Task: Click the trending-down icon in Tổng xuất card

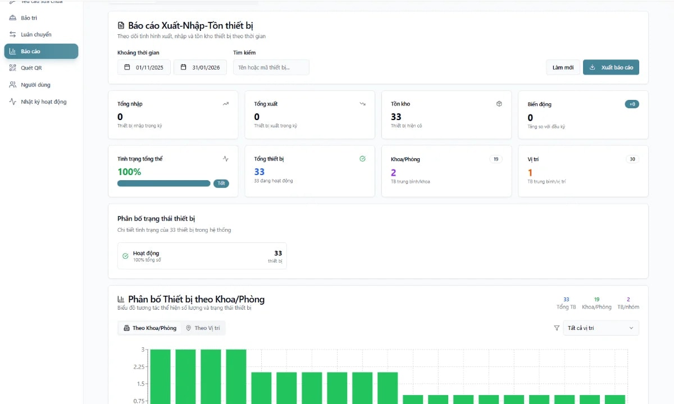Action: pos(362,104)
